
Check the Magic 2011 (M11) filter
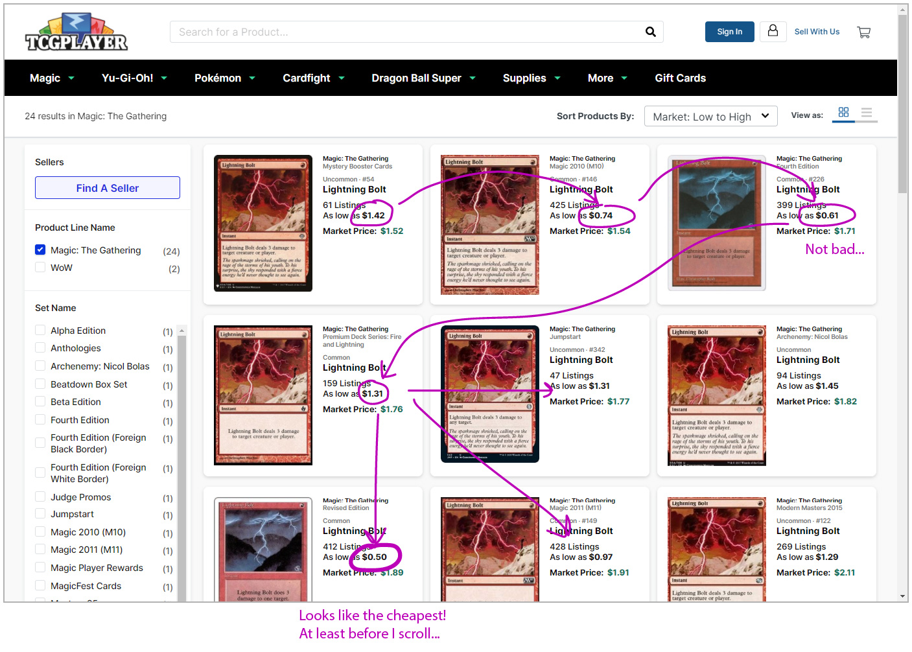click(x=40, y=549)
